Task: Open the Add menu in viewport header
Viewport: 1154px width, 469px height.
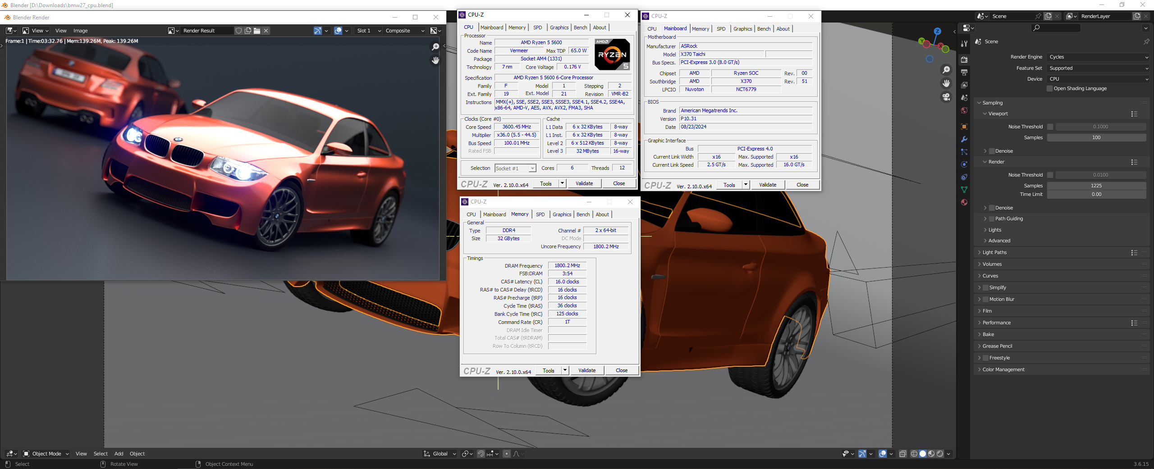Action: tap(119, 454)
